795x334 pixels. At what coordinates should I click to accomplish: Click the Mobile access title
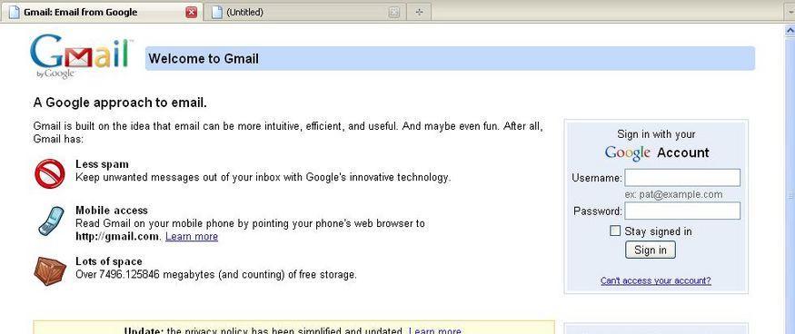pos(112,211)
